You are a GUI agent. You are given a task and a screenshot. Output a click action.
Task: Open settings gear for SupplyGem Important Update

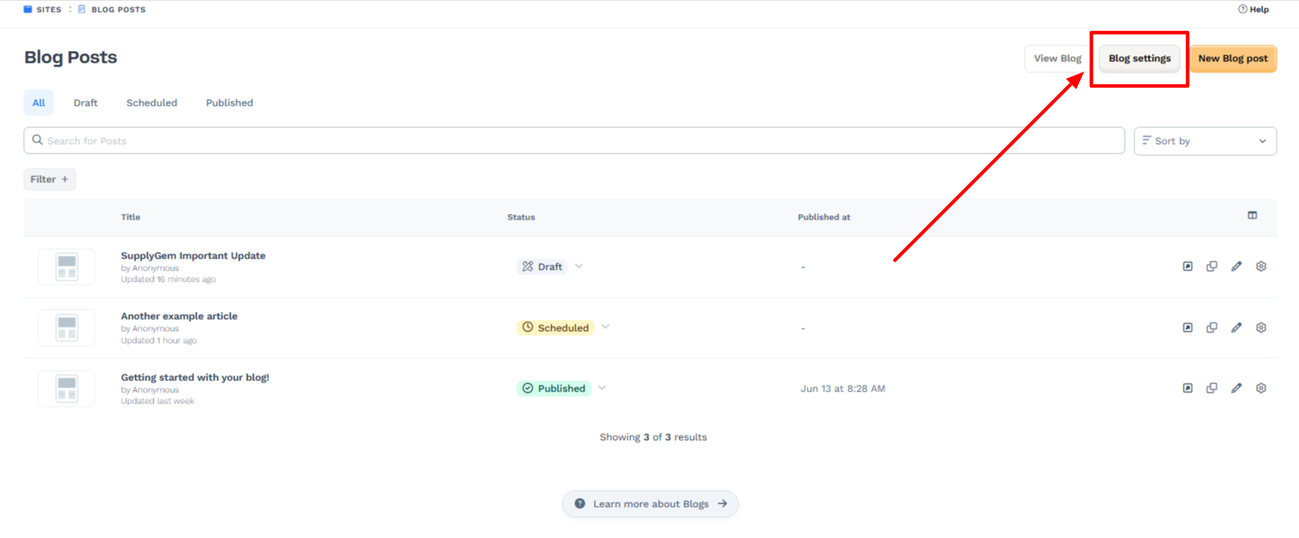tap(1261, 267)
